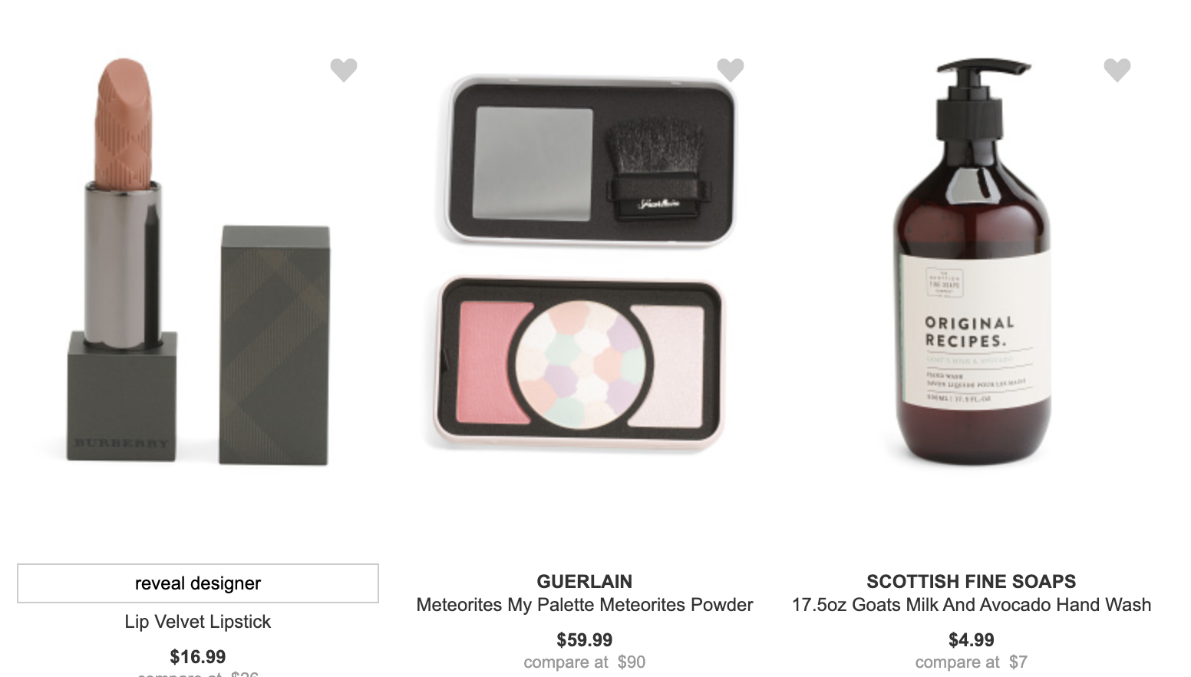The image size is (1191, 677).
Task: Click the reveal designer button
Action: [x=198, y=583]
